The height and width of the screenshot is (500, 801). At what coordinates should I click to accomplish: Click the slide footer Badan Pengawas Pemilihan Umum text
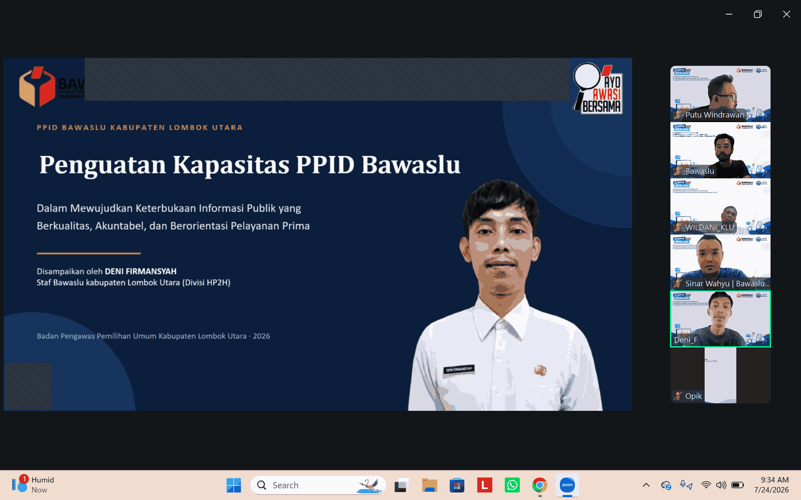(x=153, y=336)
